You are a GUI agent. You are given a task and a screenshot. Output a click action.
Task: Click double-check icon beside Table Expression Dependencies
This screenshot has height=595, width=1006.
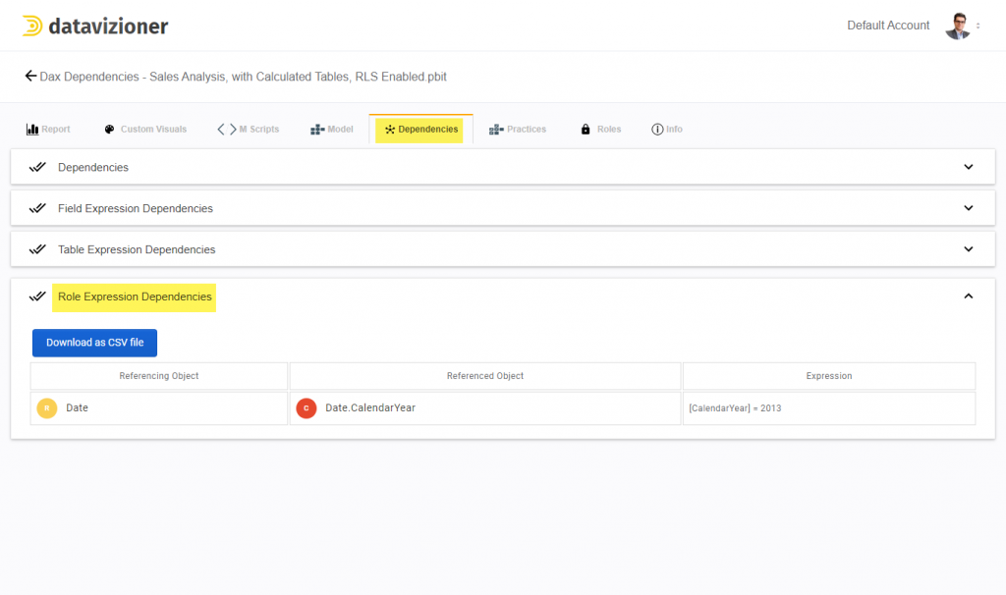pyautogui.click(x=37, y=249)
